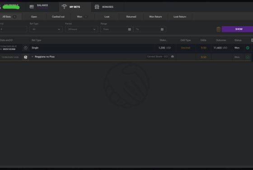
Task: Select the Cashed out tab
Action: tap(58, 17)
